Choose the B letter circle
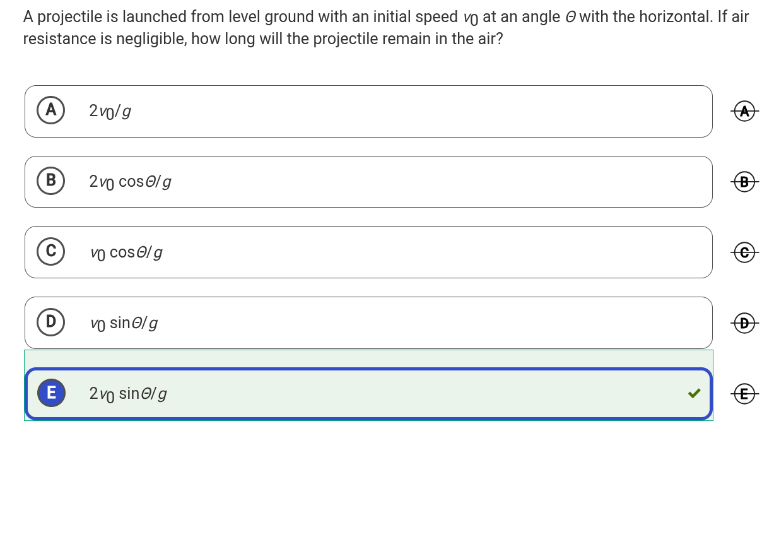The height and width of the screenshot is (544, 762). tap(51, 181)
